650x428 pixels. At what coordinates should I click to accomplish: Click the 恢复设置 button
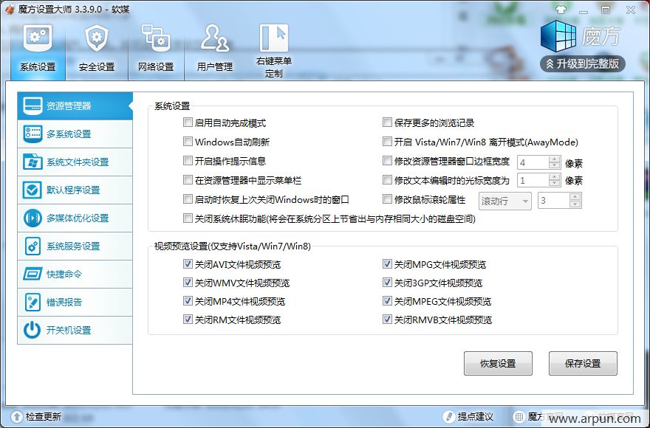[497, 363]
